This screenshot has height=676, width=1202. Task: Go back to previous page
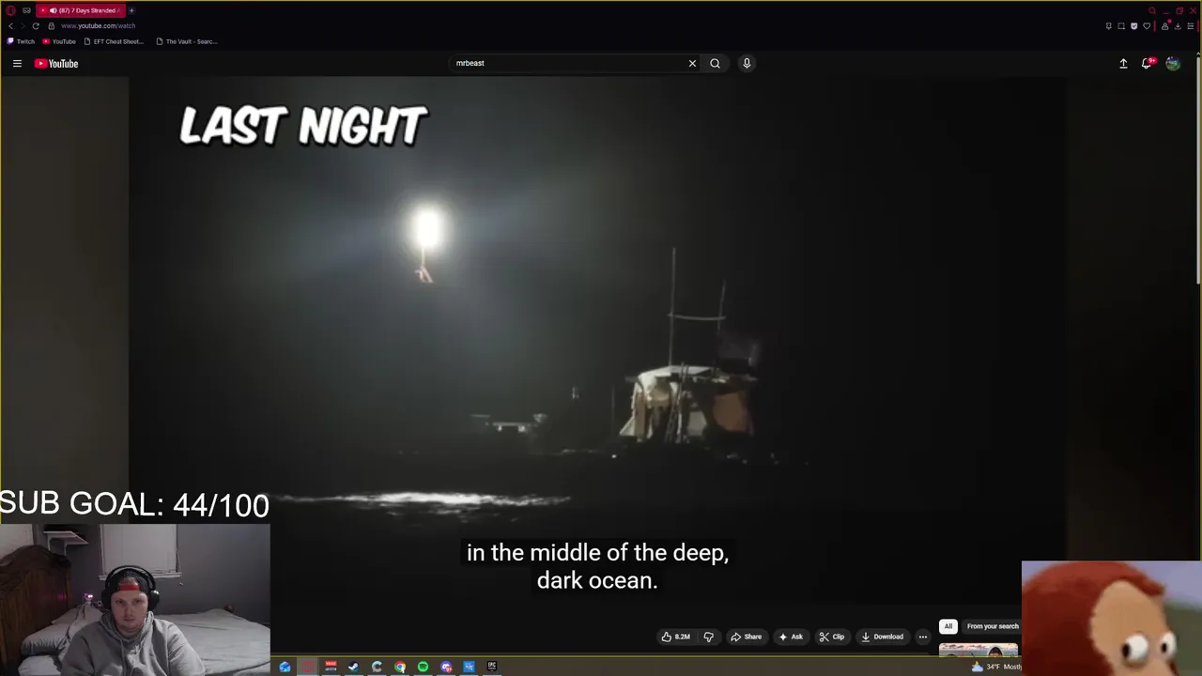[x=10, y=25]
